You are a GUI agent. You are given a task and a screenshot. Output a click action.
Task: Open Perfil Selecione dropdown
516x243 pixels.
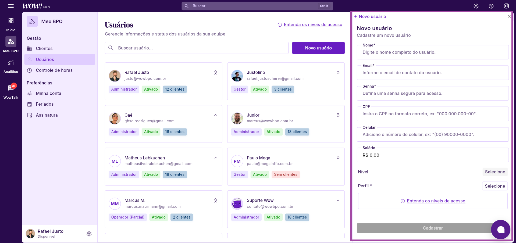495,186
